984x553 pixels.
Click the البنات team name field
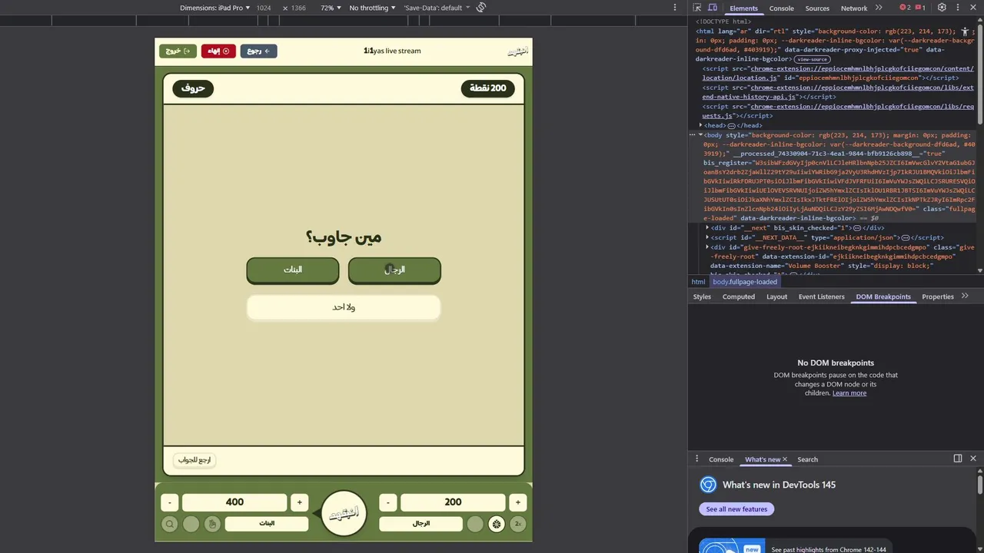267,524
